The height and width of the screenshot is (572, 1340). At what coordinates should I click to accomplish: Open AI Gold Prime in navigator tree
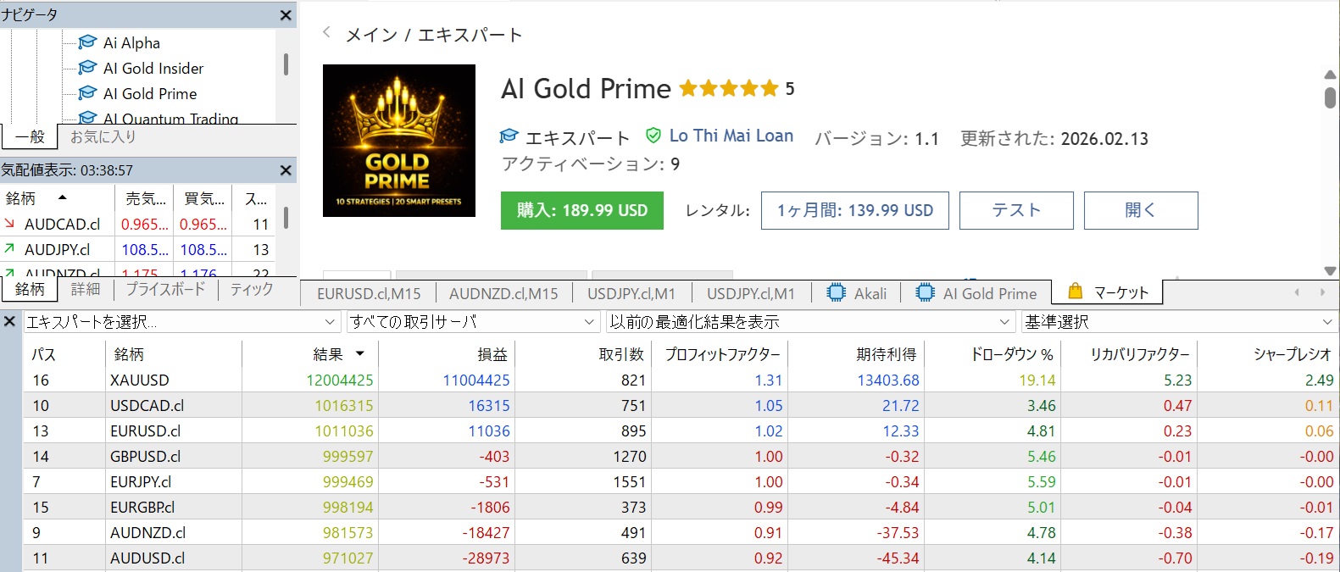[150, 93]
